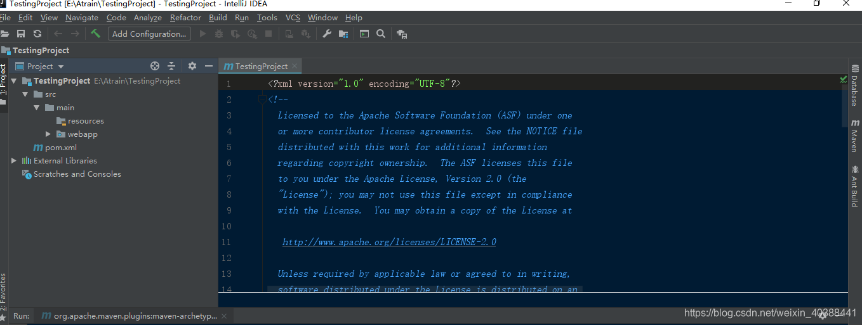Open the View menu

pos(49,18)
